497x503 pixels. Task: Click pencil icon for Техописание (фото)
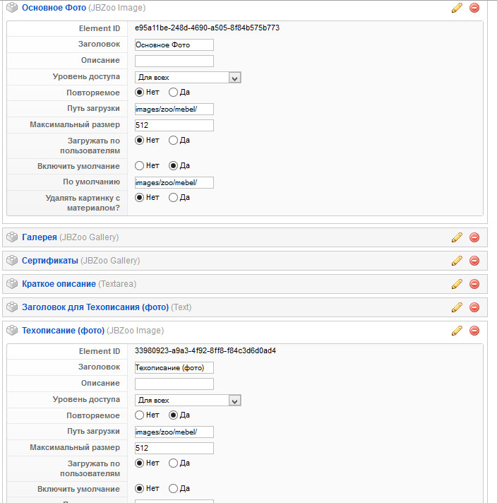tap(457, 331)
